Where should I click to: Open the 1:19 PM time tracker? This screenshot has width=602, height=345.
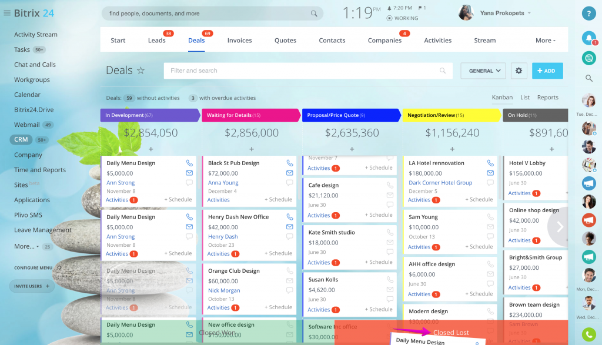click(x=361, y=13)
